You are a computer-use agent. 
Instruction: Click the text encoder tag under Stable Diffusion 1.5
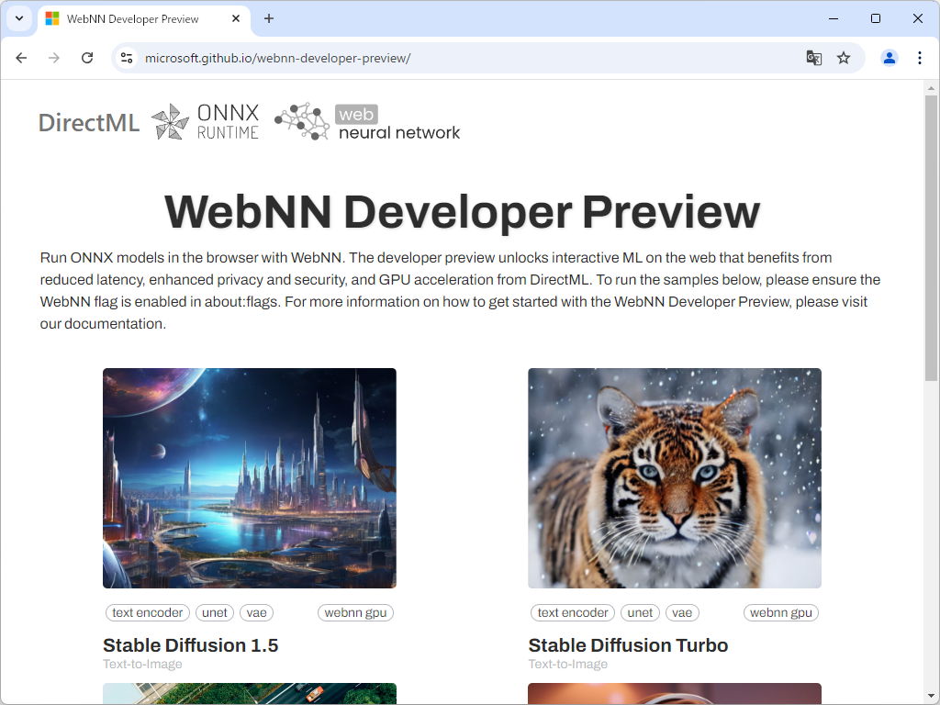pos(147,612)
